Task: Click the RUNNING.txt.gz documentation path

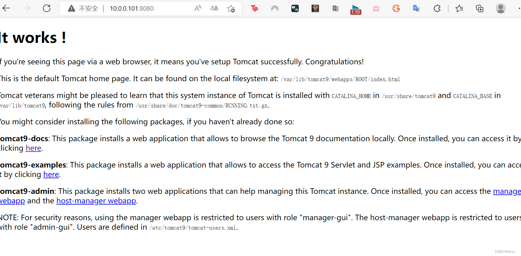Action: click(201, 106)
